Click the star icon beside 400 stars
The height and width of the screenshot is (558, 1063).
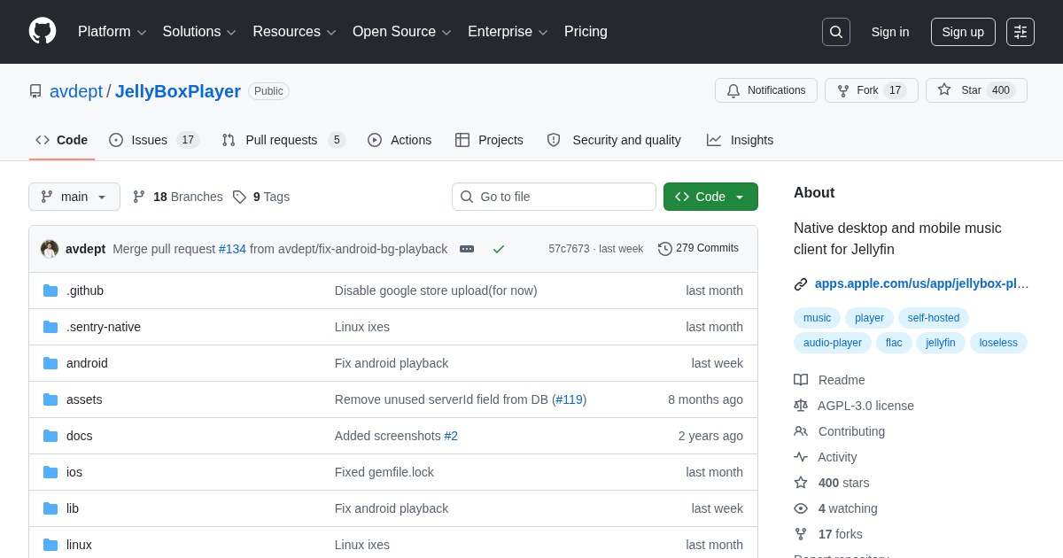[x=801, y=483]
